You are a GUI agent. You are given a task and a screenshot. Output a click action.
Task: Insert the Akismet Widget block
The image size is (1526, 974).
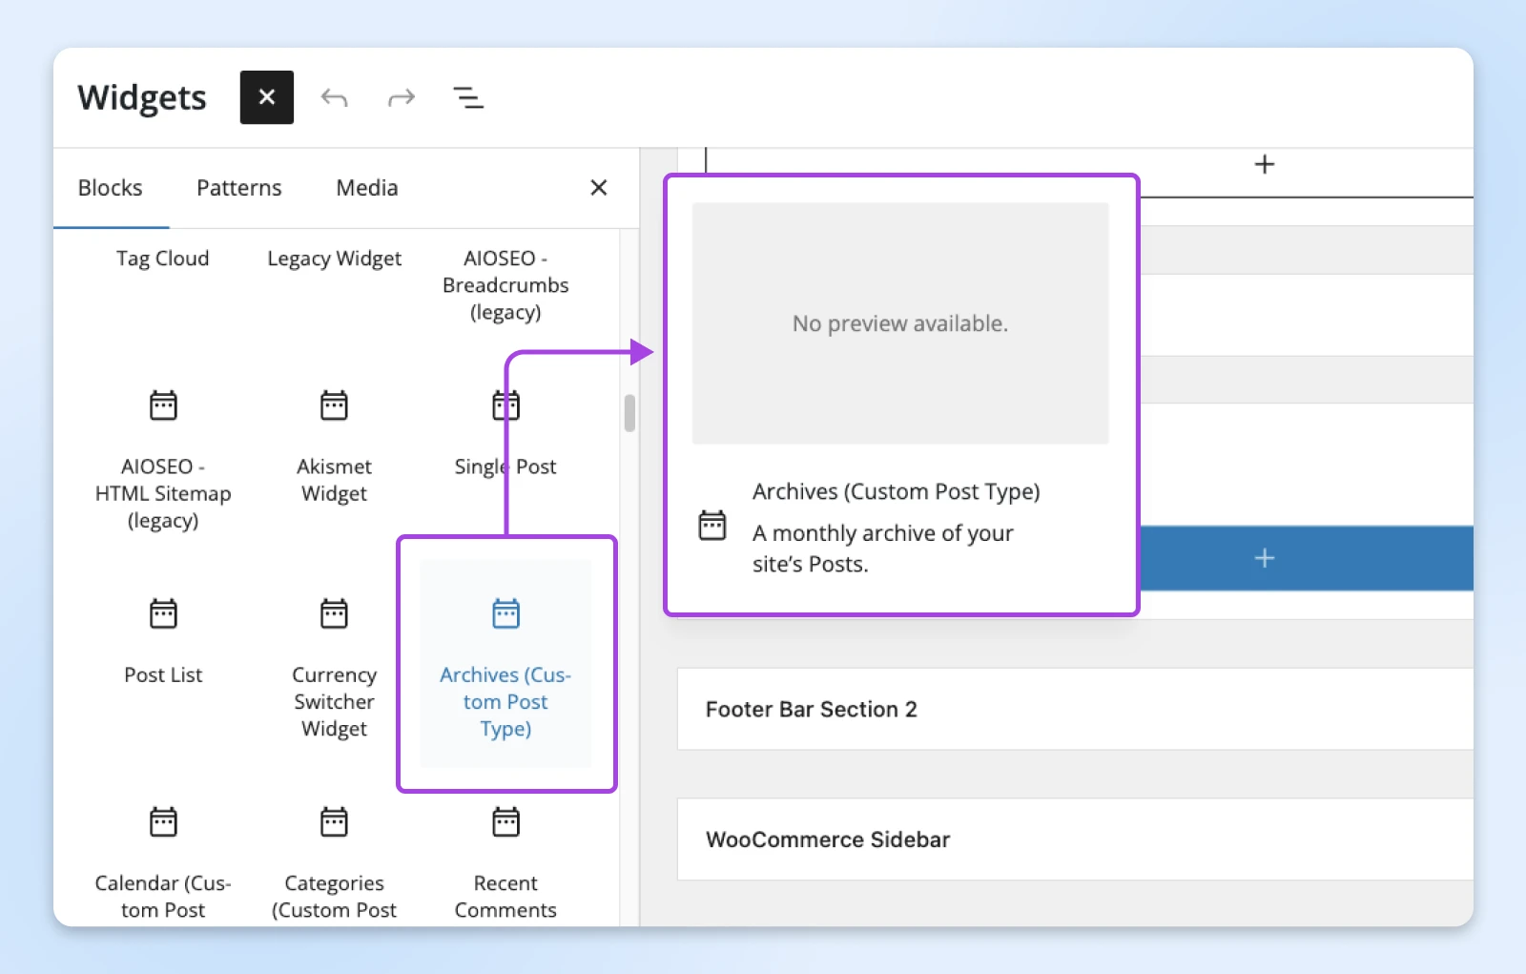click(x=334, y=446)
